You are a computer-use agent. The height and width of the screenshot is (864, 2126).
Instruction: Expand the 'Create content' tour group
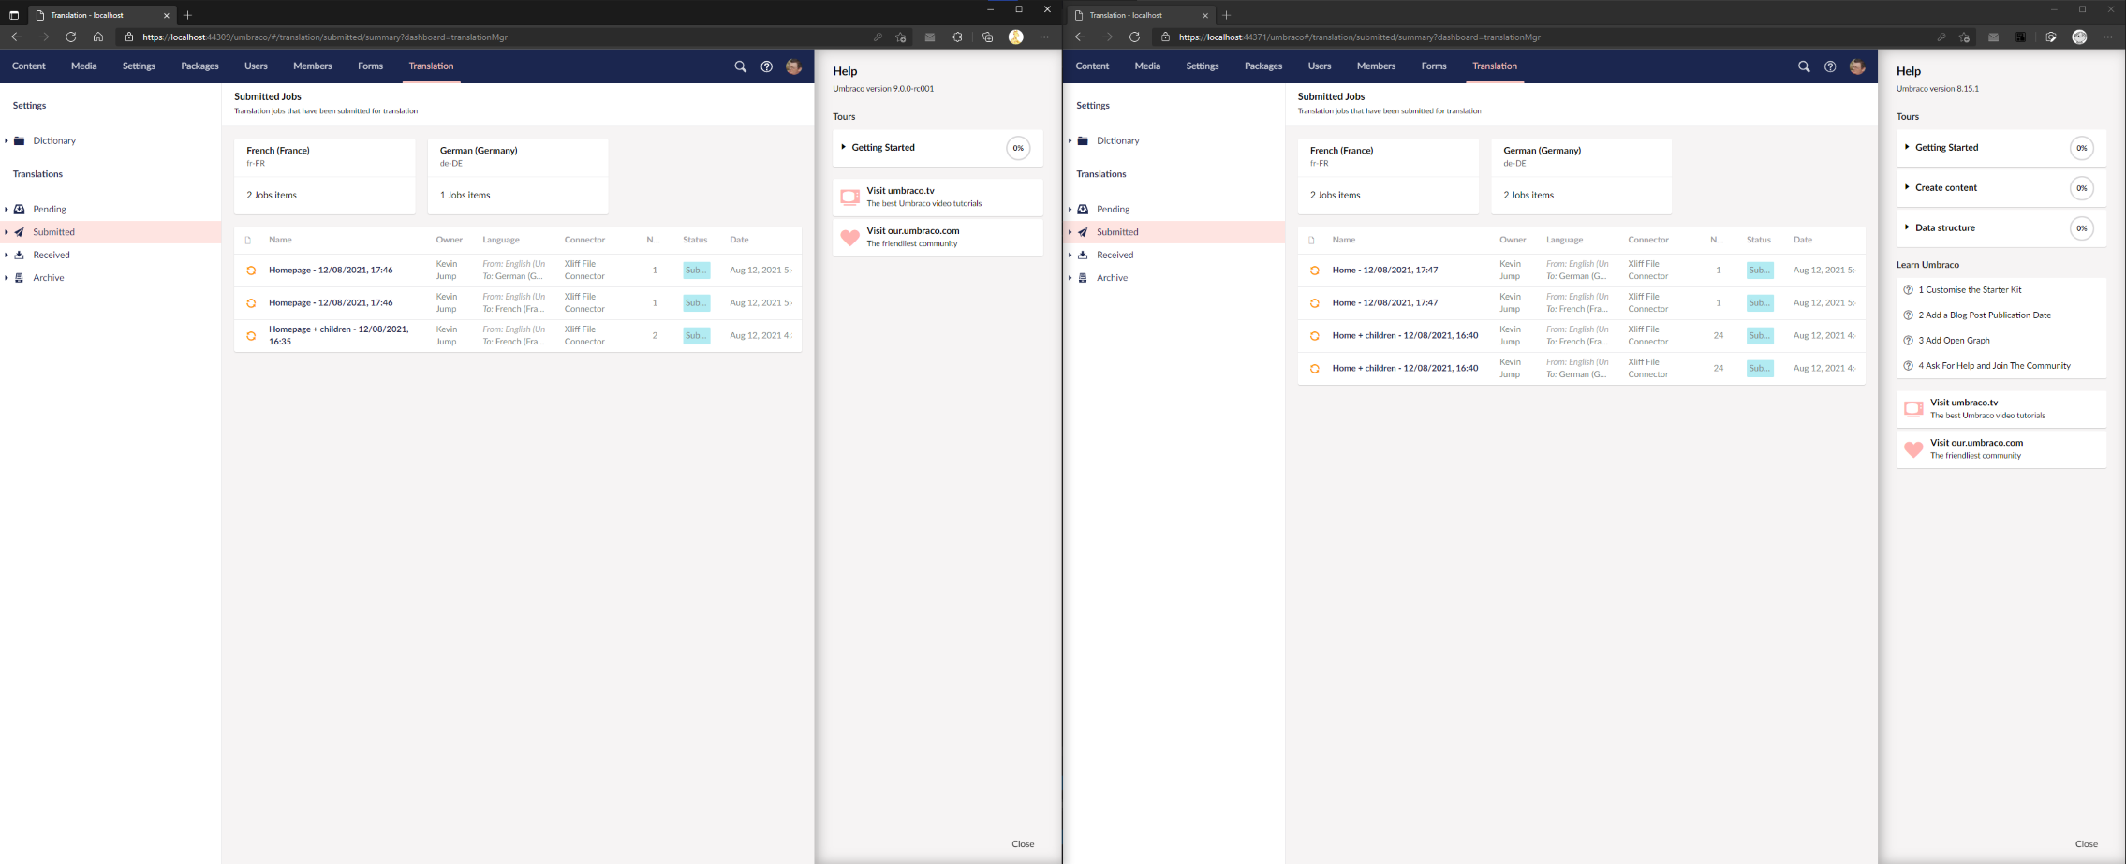point(1907,187)
